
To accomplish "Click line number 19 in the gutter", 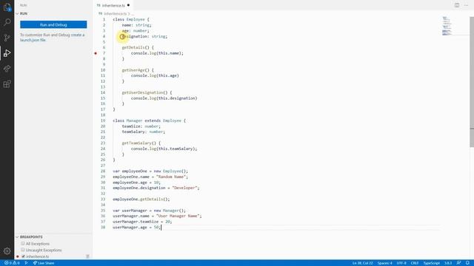I will pos(103,120).
